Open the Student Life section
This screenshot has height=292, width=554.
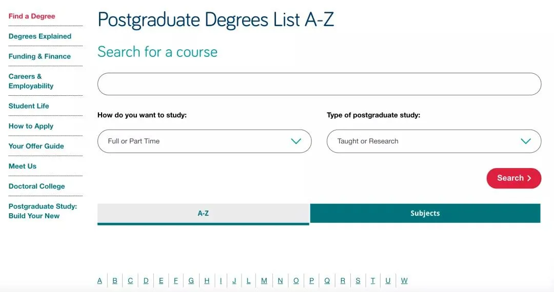pos(29,106)
